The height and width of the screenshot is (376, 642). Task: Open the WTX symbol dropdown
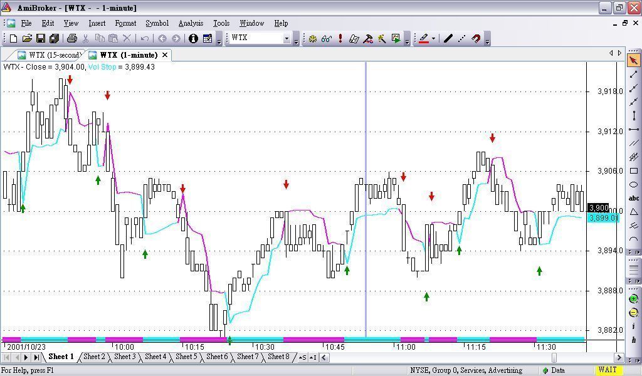pos(287,38)
